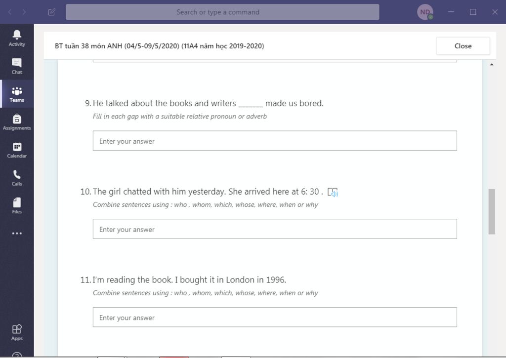
Task: Close the assignment with the Close button
Action: 463,46
